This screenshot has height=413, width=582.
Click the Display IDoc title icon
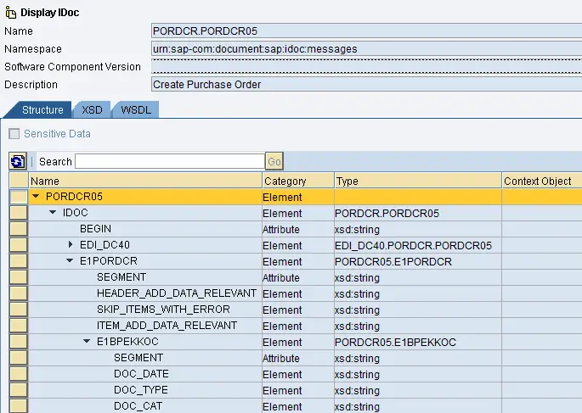pos(11,13)
